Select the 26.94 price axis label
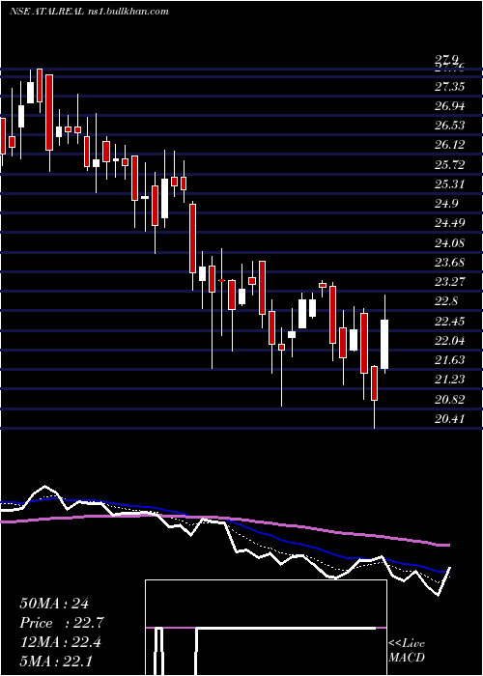 (449, 106)
